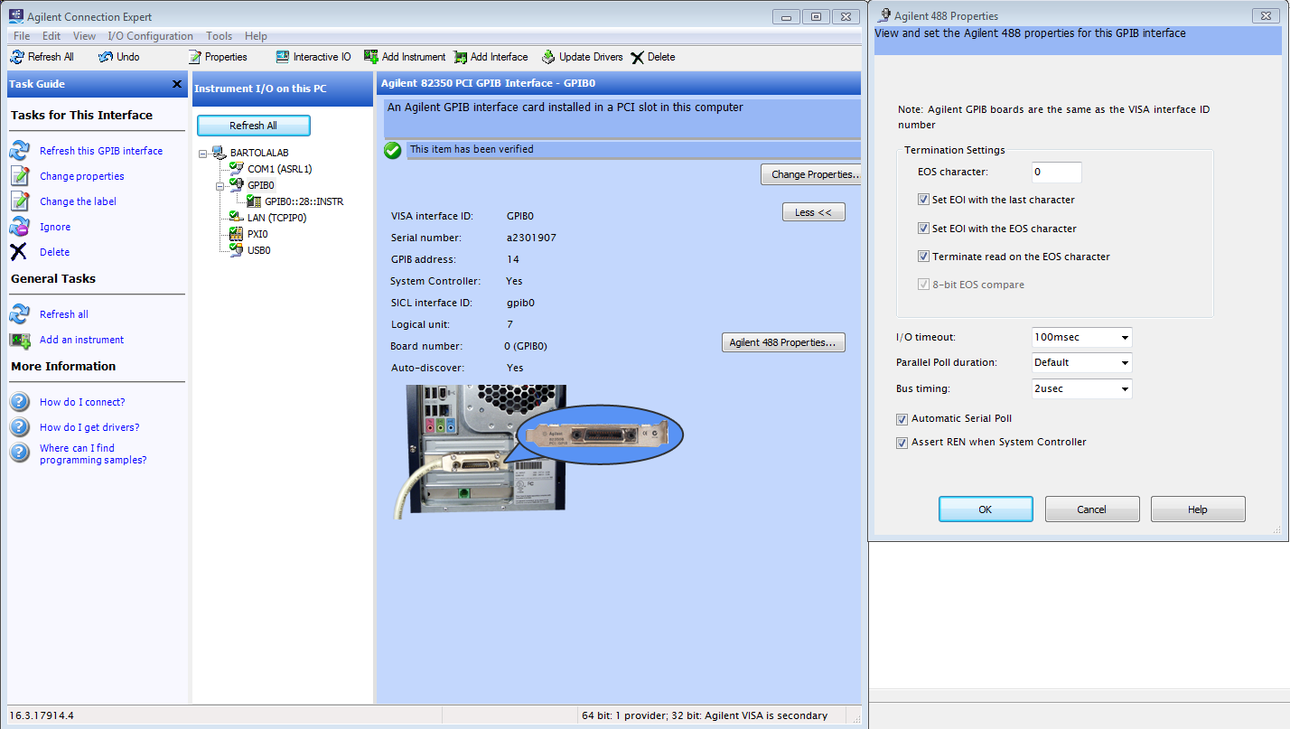Click the Change the label task icon
Viewport: 1290px width, 729px height.
[20, 201]
